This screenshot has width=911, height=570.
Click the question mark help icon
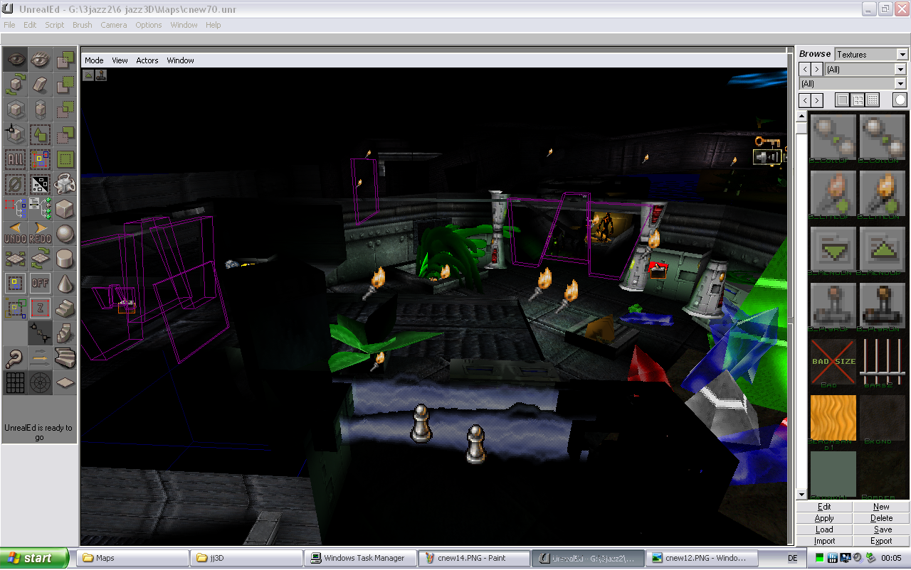[x=15, y=358]
